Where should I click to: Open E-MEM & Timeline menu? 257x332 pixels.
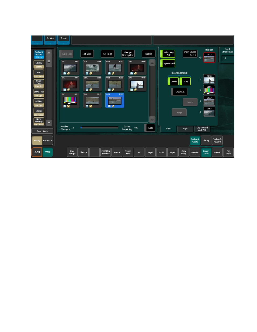point(106,152)
